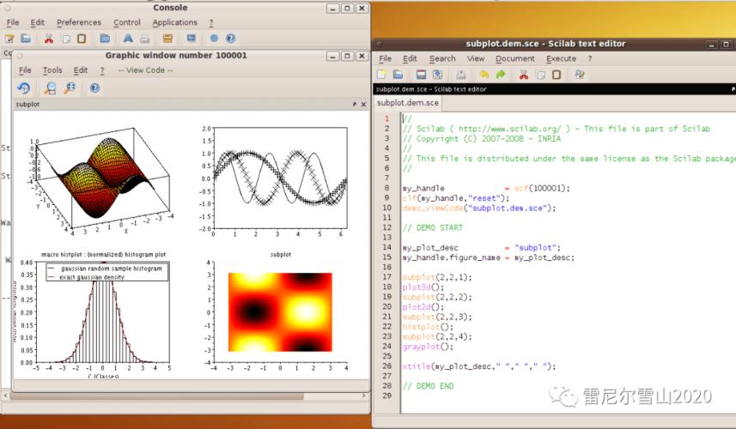736x429 pixels.
Task: Click the paste clipboard icon in Console toolbar
Action: [x=82, y=39]
